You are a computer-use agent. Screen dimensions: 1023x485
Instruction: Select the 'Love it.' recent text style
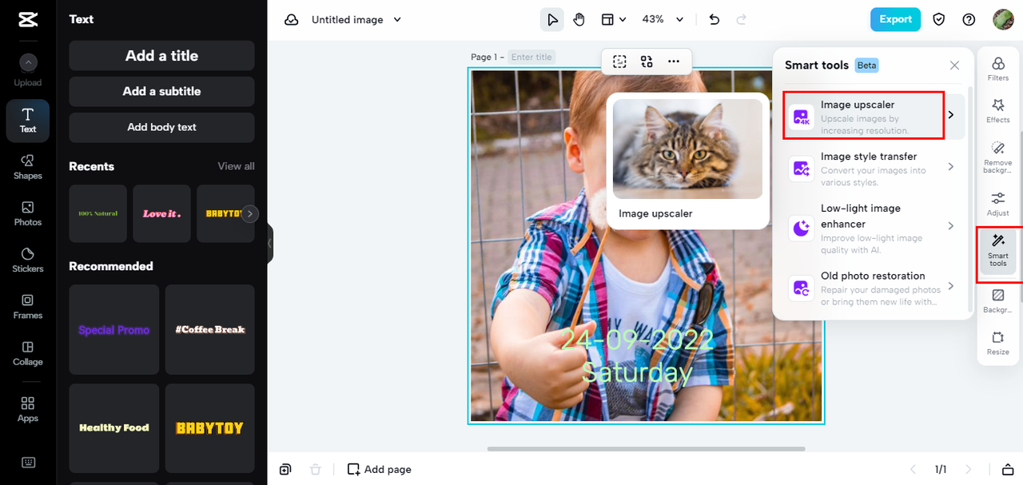(161, 213)
